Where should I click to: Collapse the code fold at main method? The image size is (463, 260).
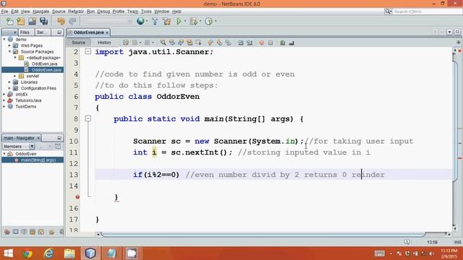88,118
